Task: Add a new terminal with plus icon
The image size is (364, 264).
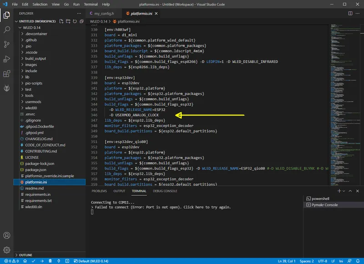Action: (x=339, y=191)
